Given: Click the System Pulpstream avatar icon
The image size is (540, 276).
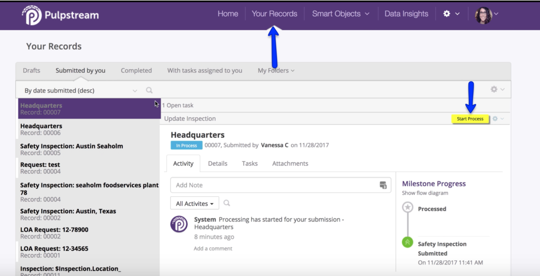Looking at the screenshot, I should [x=179, y=224].
